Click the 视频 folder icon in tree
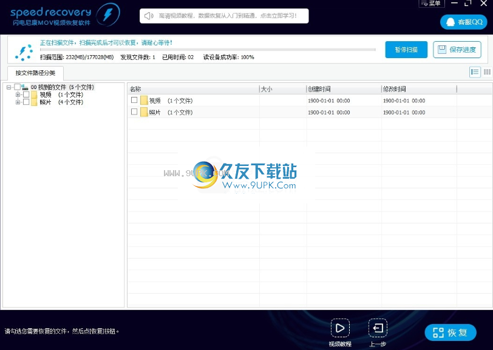This screenshot has height=350, width=493. [34, 94]
